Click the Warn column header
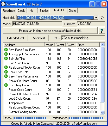The width and height of the screenshot is (108, 126). coord(71,45)
